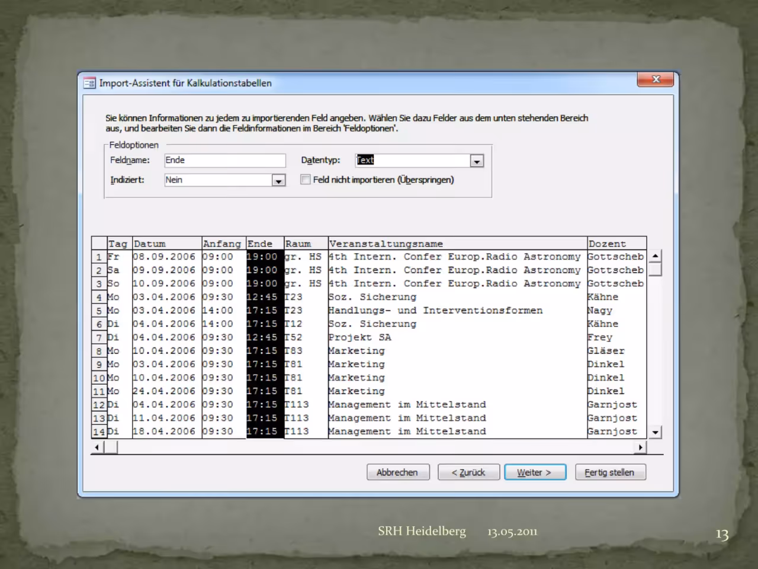
Task: Click the vertical scrollbar down arrow
Action: (x=655, y=432)
